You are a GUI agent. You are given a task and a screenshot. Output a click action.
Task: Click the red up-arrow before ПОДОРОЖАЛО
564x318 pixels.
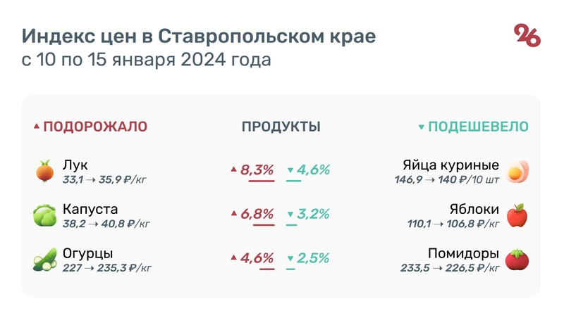pyautogui.click(x=37, y=127)
